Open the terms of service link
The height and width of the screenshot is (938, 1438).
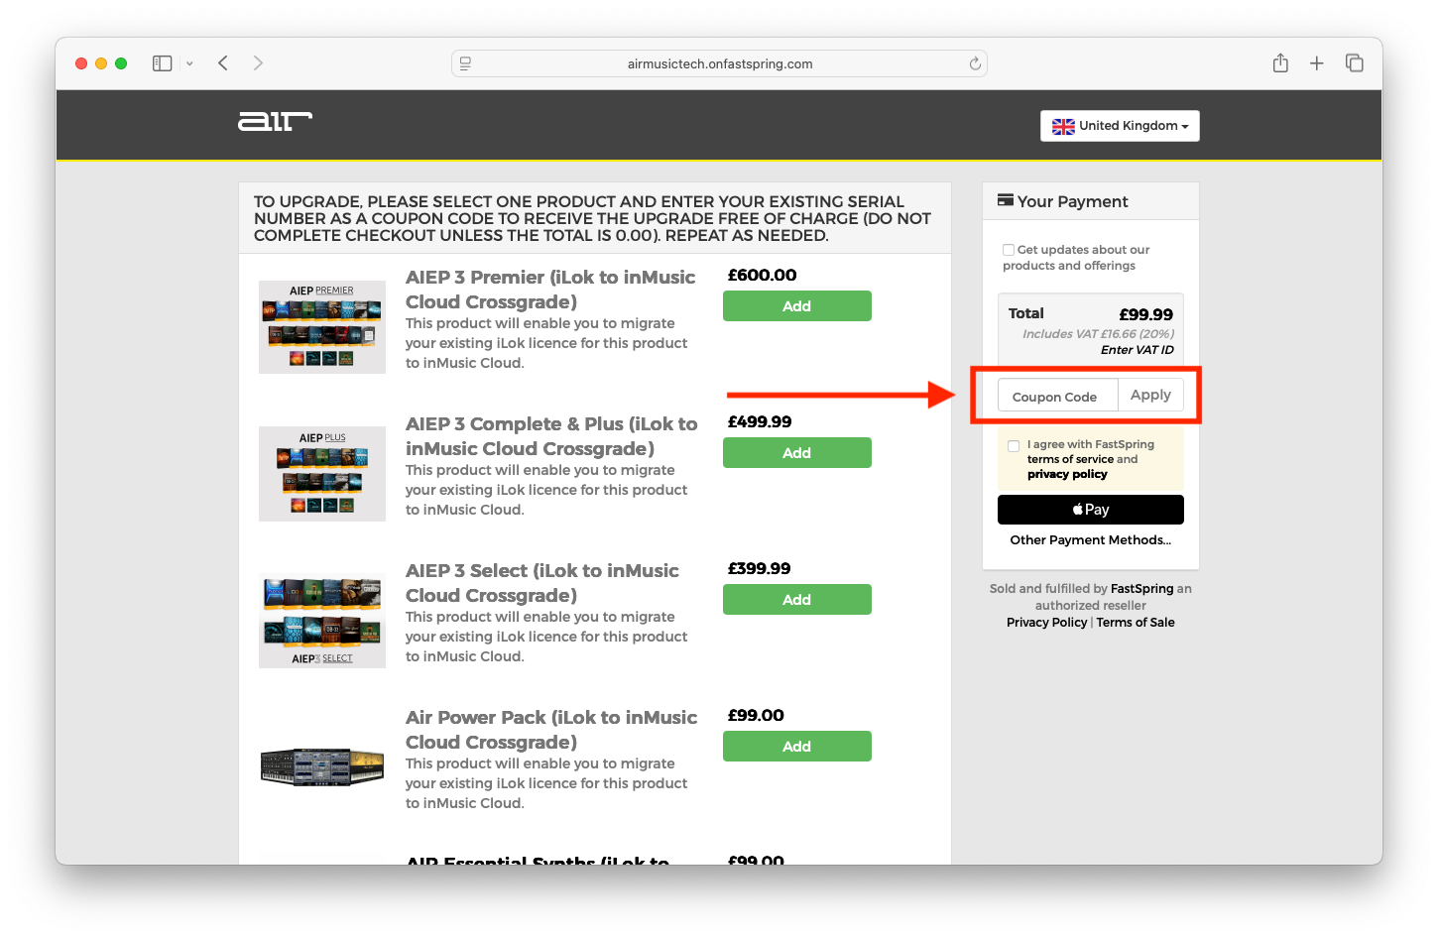click(1070, 459)
